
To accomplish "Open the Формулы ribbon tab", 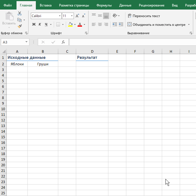I will tap(104, 5).
